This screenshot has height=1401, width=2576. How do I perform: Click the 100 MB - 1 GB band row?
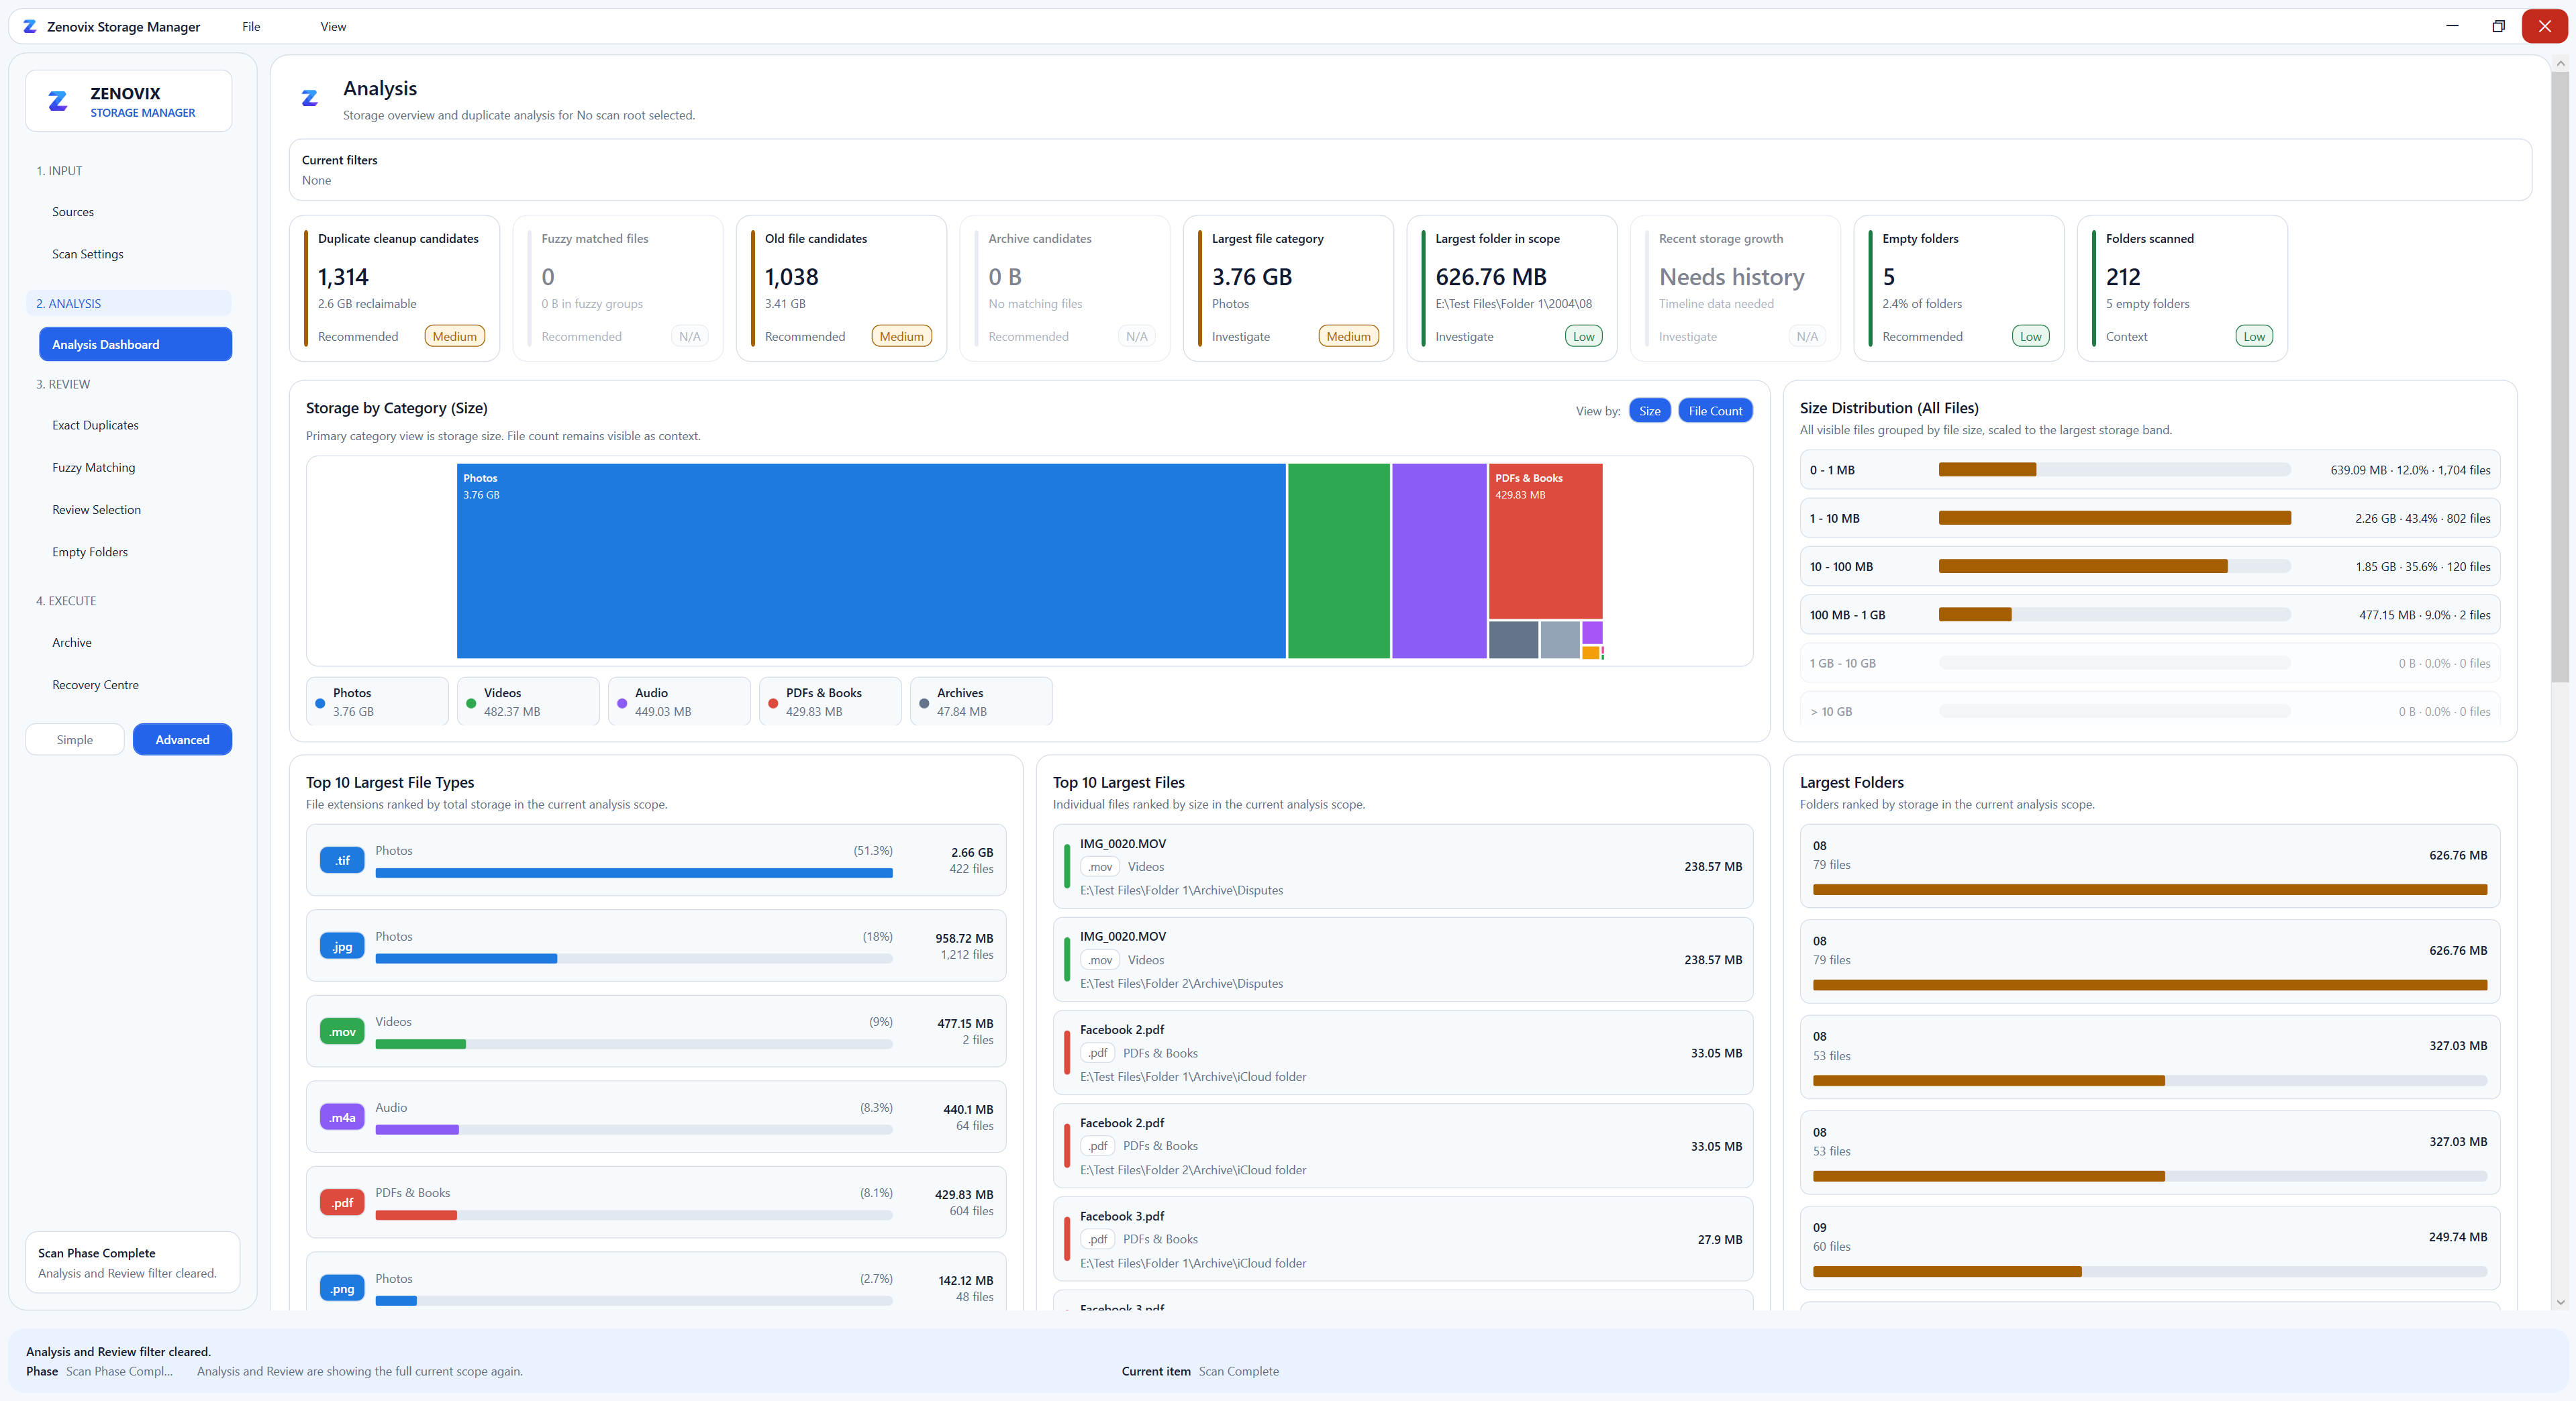coord(2149,615)
